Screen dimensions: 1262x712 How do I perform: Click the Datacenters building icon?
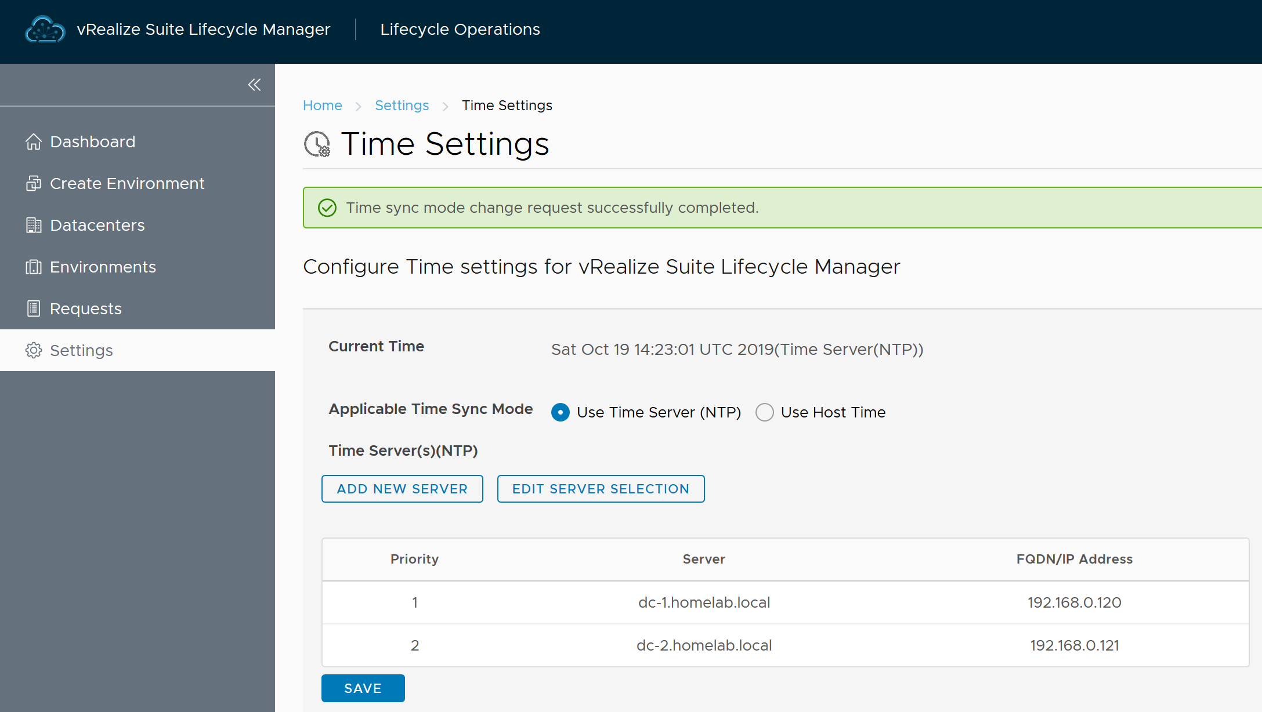pos(34,225)
